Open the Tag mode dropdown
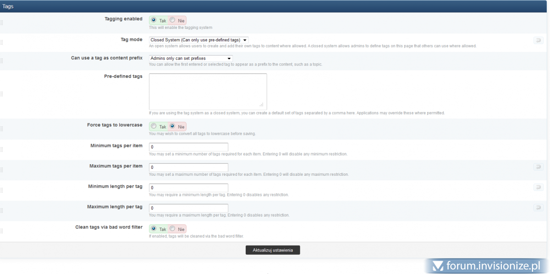The width and height of the screenshot is (550, 274). coord(198,40)
